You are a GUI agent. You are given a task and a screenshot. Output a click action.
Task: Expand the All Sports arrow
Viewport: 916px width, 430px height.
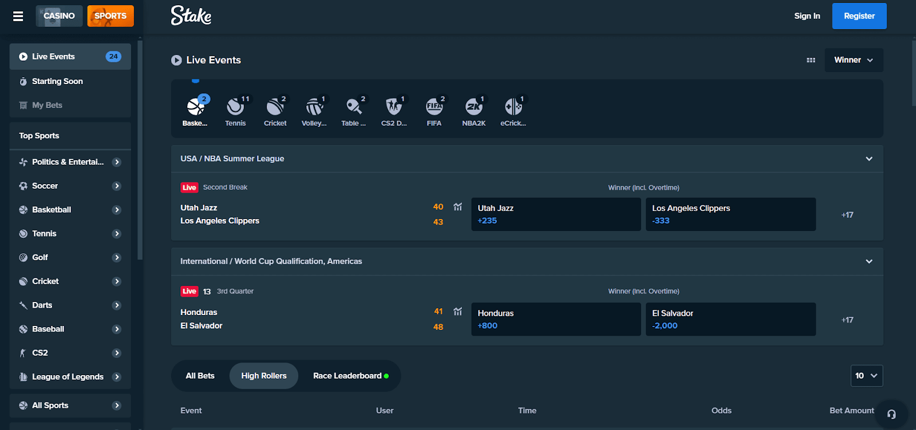(x=117, y=405)
